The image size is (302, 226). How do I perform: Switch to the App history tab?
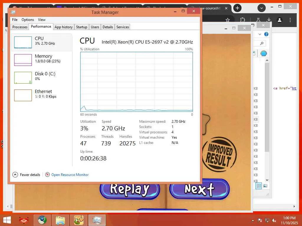click(x=64, y=27)
